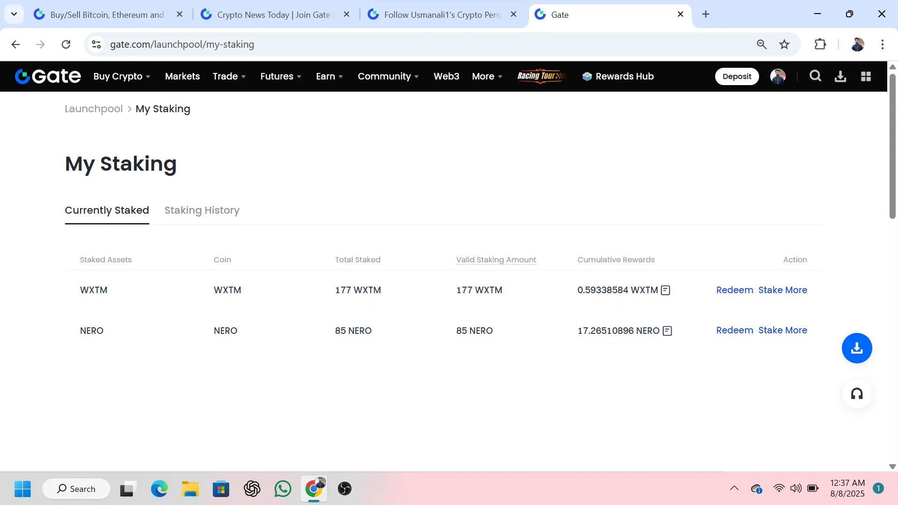Switch to Follow Usmanali1's Crypto tab
Screen dimensions: 898x505
point(442,14)
